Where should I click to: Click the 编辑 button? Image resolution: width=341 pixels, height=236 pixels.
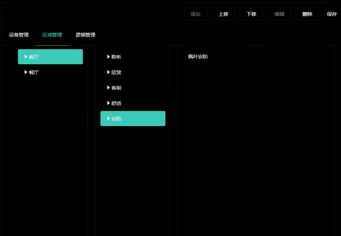[x=279, y=14]
